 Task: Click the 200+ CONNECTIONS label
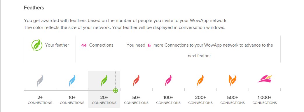pyautogui.click(x=200, y=100)
